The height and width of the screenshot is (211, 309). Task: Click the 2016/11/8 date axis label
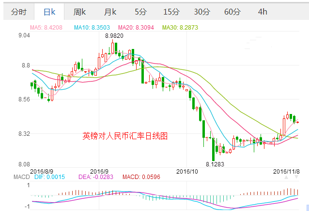[286, 171]
